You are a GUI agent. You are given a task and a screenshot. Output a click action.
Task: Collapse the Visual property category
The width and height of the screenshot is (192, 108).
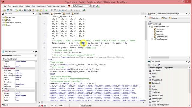pyautogui.click(x=3, y=91)
